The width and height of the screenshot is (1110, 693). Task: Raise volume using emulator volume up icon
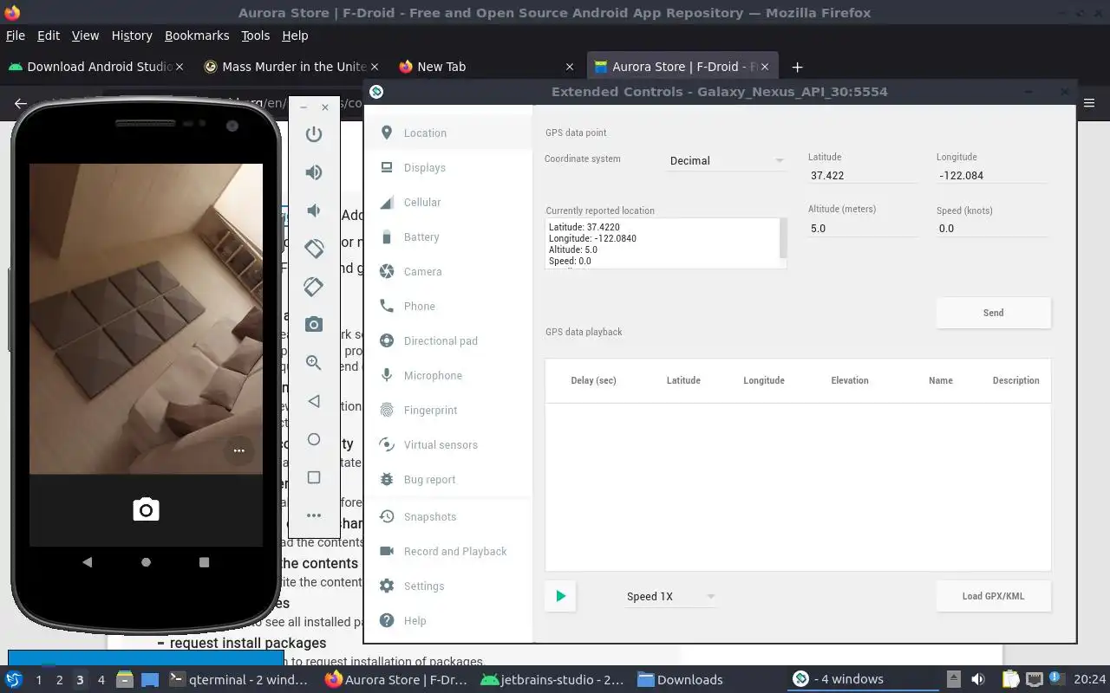(x=314, y=172)
